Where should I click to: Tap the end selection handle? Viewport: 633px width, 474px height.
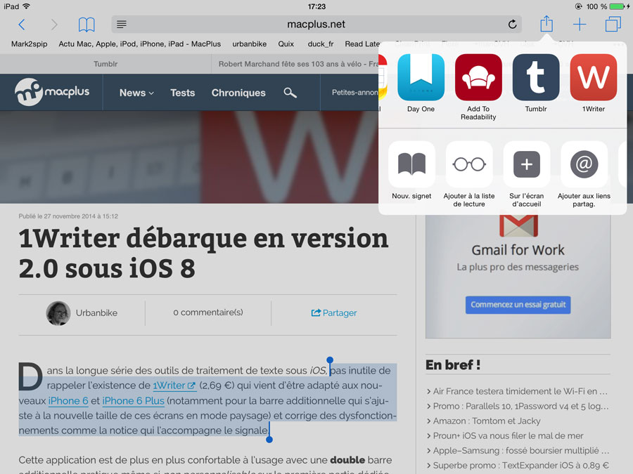(269, 440)
